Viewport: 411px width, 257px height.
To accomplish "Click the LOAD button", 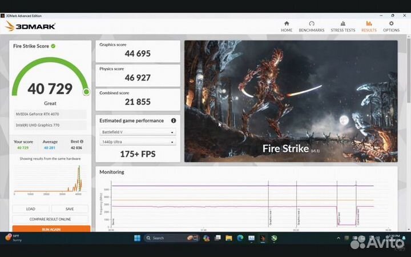I will (x=30, y=209).
